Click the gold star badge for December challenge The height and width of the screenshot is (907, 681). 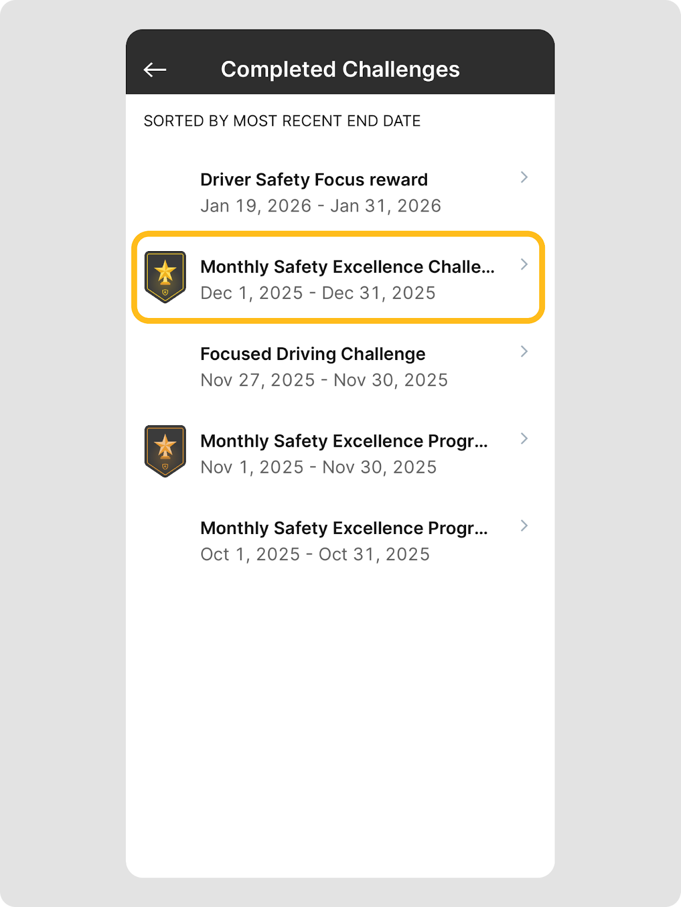165,277
